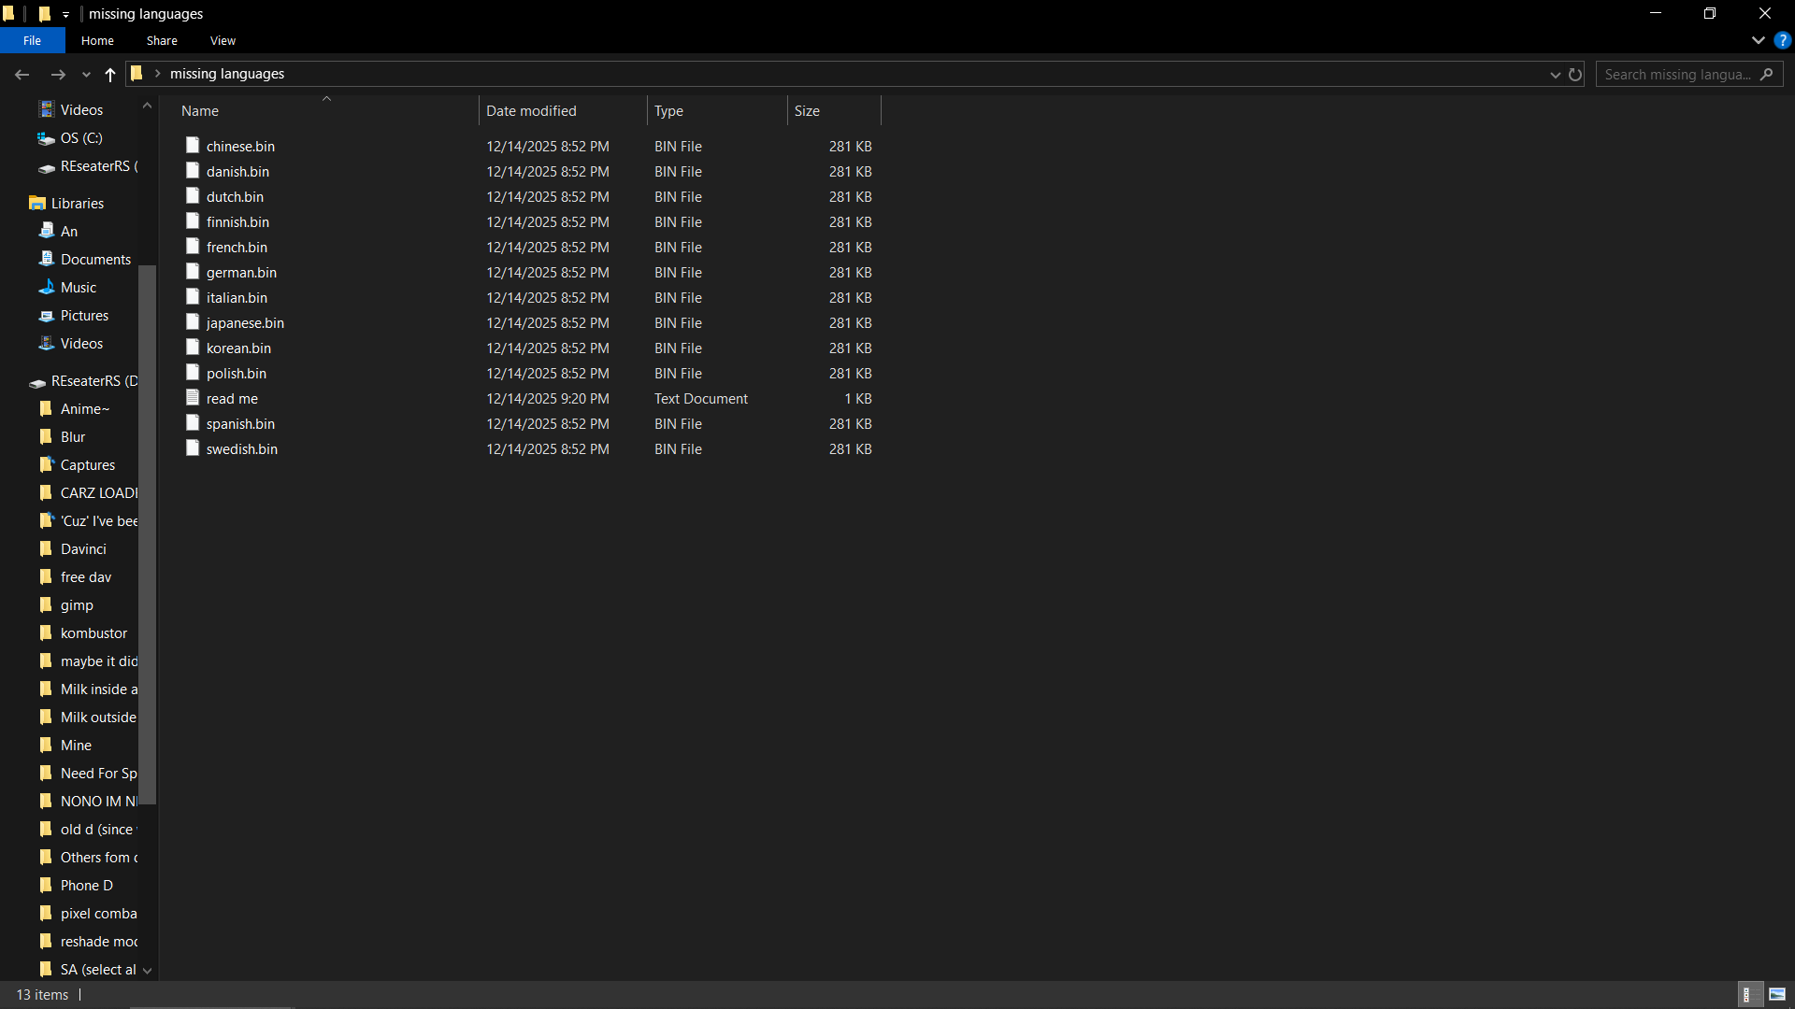The width and height of the screenshot is (1795, 1009).
Task: Select the read me text document
Action: [232, 399]
